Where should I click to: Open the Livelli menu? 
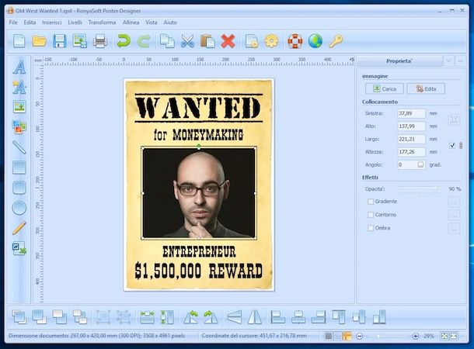[75, 22]
